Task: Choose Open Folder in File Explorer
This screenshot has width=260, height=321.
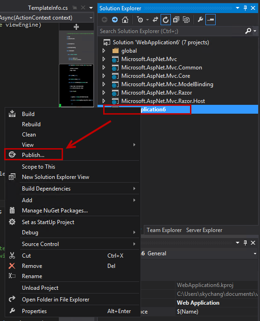Action: pos(73,300)
